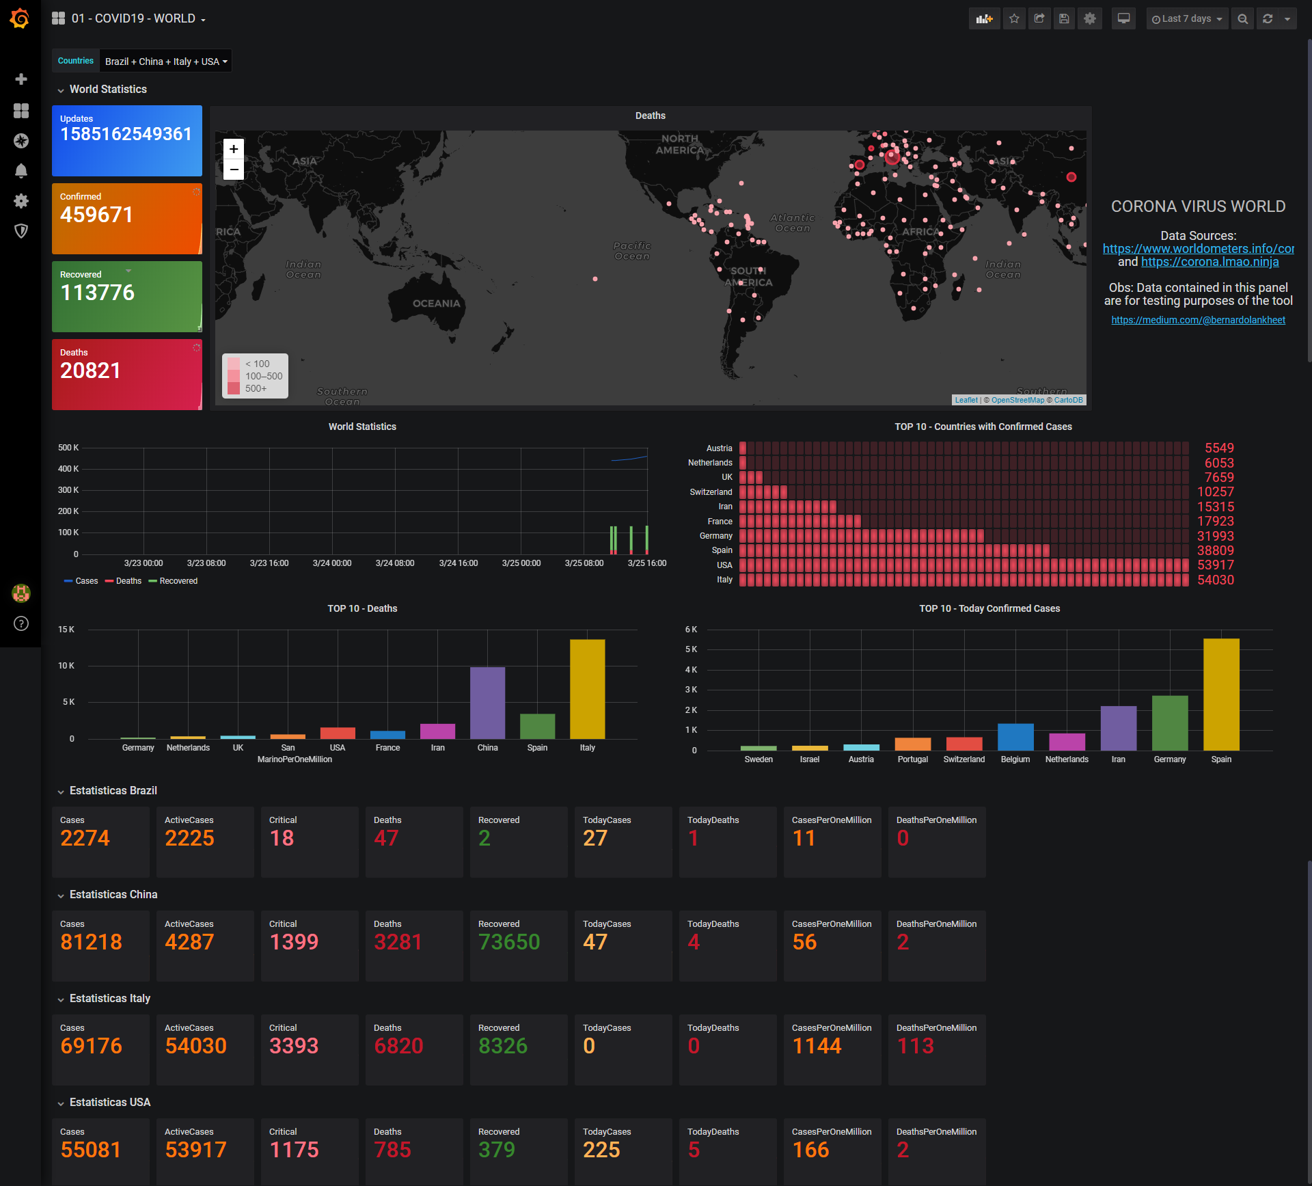Open the Last 7 days time picker
1312x1186 pixels.
(1187, 19)
